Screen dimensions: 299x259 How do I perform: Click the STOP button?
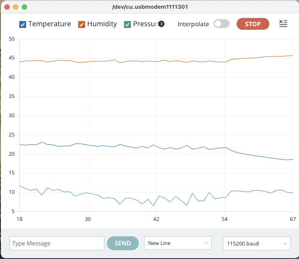tap(253, 24)
